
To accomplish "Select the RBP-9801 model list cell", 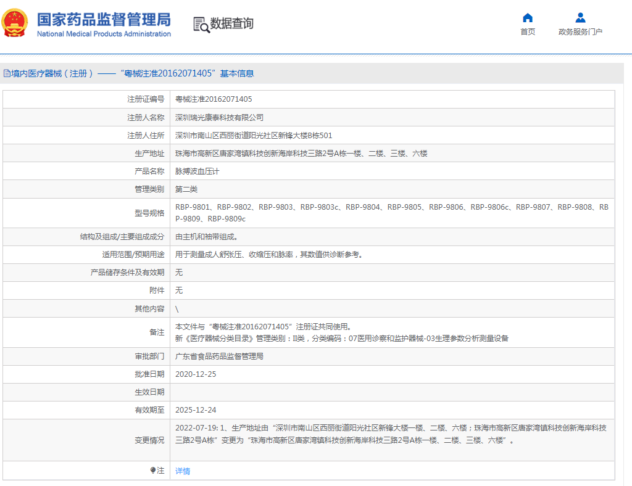I will point(392,213).
